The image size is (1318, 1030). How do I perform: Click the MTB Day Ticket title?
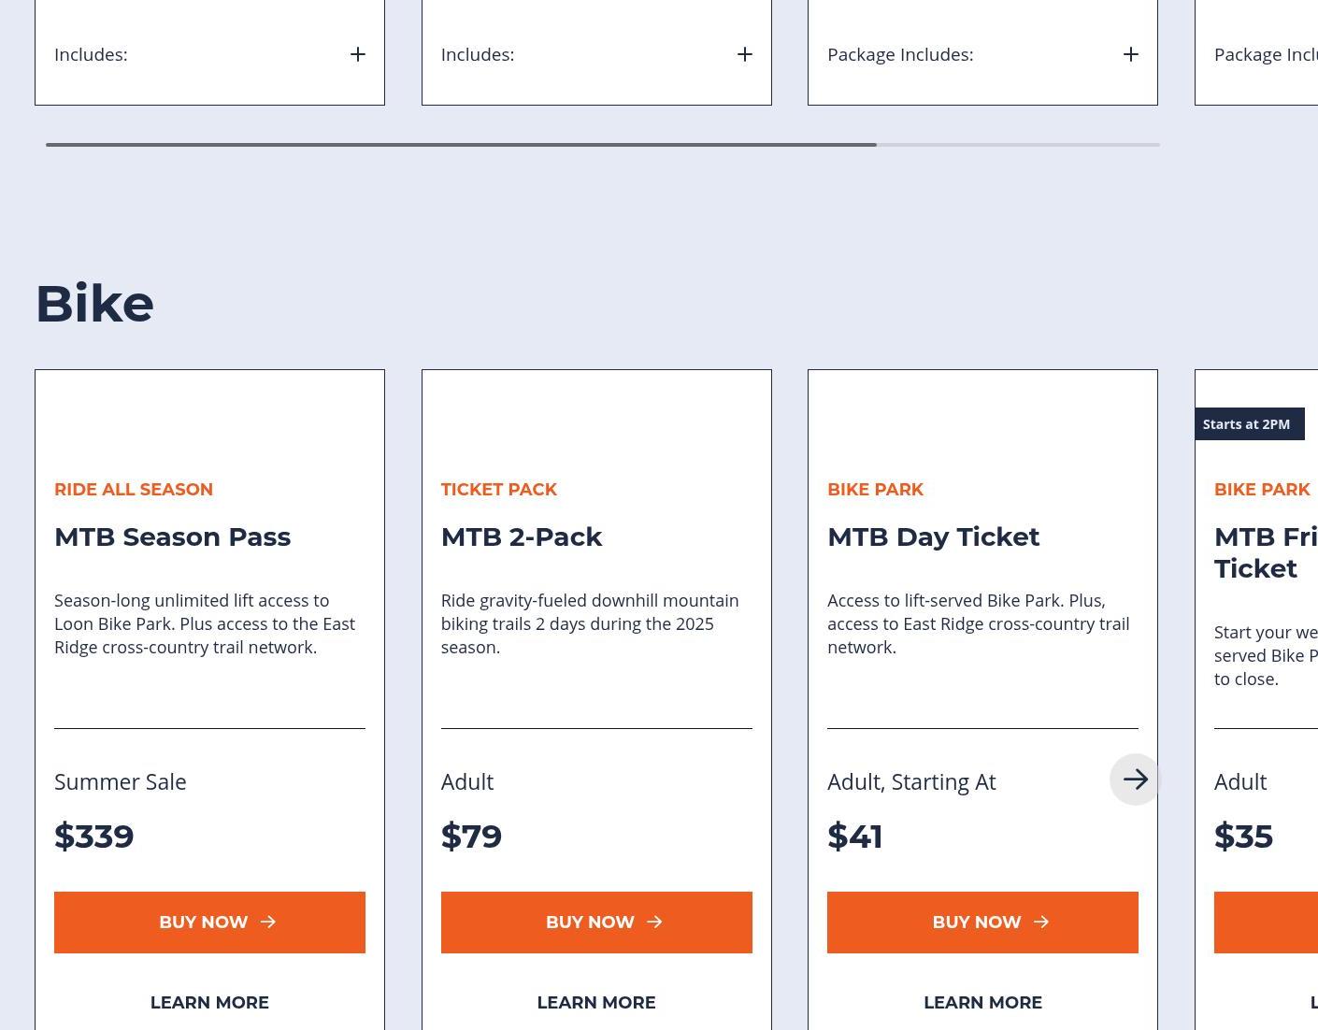pos(933,536)
